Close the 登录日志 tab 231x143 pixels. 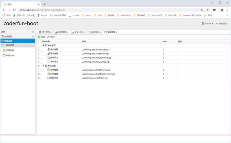click(x=84, y=32)
